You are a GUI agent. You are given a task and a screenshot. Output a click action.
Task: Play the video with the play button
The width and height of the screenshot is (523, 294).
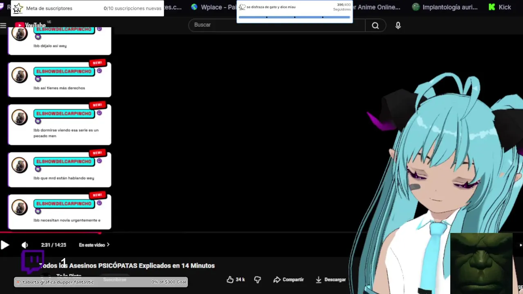(x=4, y=245)
